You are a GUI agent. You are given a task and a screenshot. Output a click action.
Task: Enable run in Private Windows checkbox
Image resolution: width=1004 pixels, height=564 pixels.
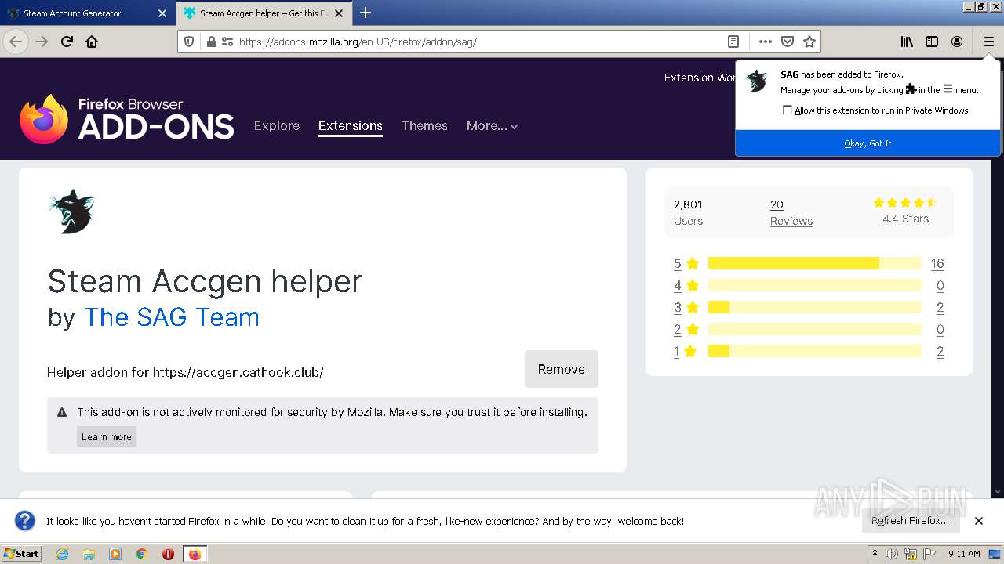[788, 110]
